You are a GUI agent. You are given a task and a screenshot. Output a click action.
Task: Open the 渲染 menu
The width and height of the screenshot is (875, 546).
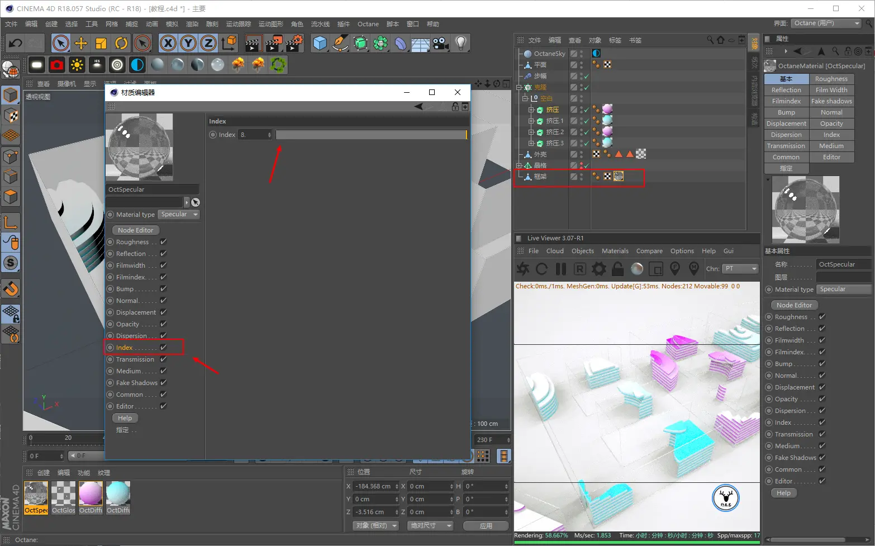point(192,24)
